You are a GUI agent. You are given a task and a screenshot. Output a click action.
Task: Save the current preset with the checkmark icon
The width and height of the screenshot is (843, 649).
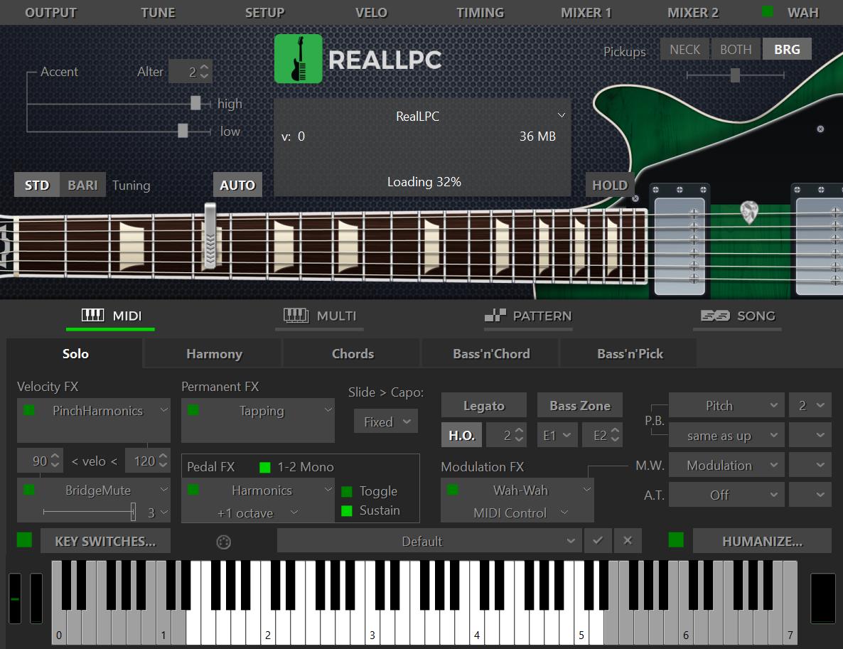[598, 540]
